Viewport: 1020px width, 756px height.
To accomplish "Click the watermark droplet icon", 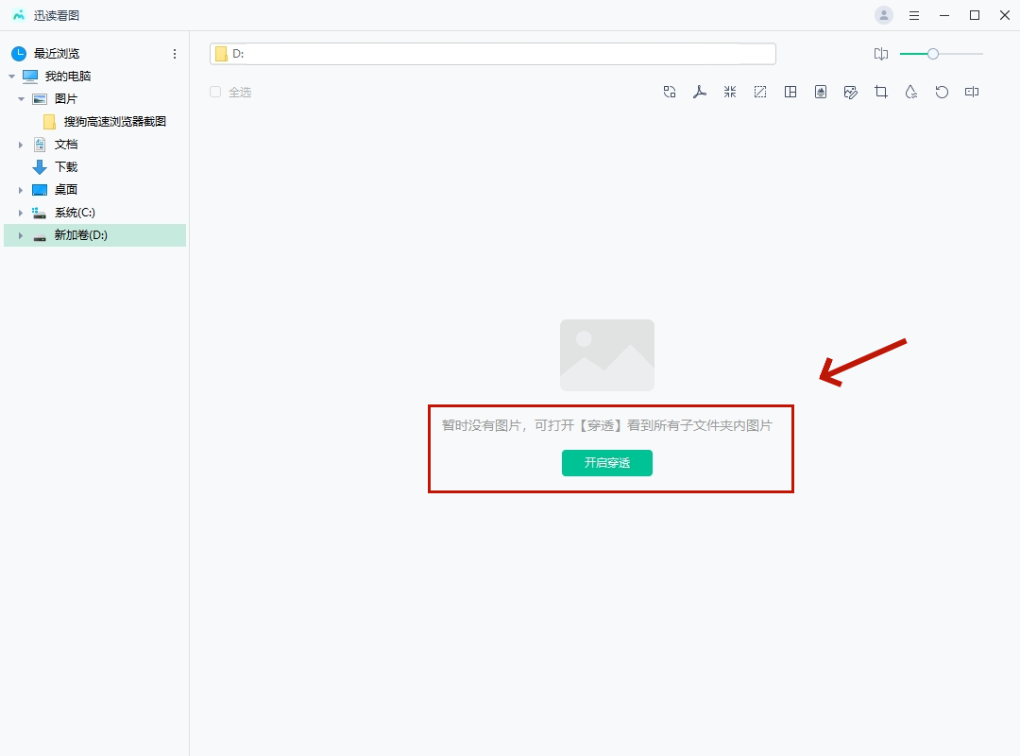I will coord(911,92).
